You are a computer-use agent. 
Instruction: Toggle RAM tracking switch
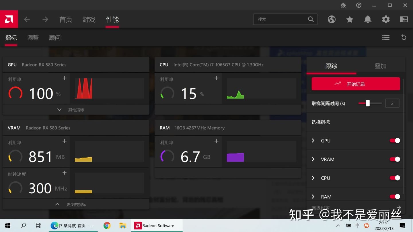click(395, 196)
